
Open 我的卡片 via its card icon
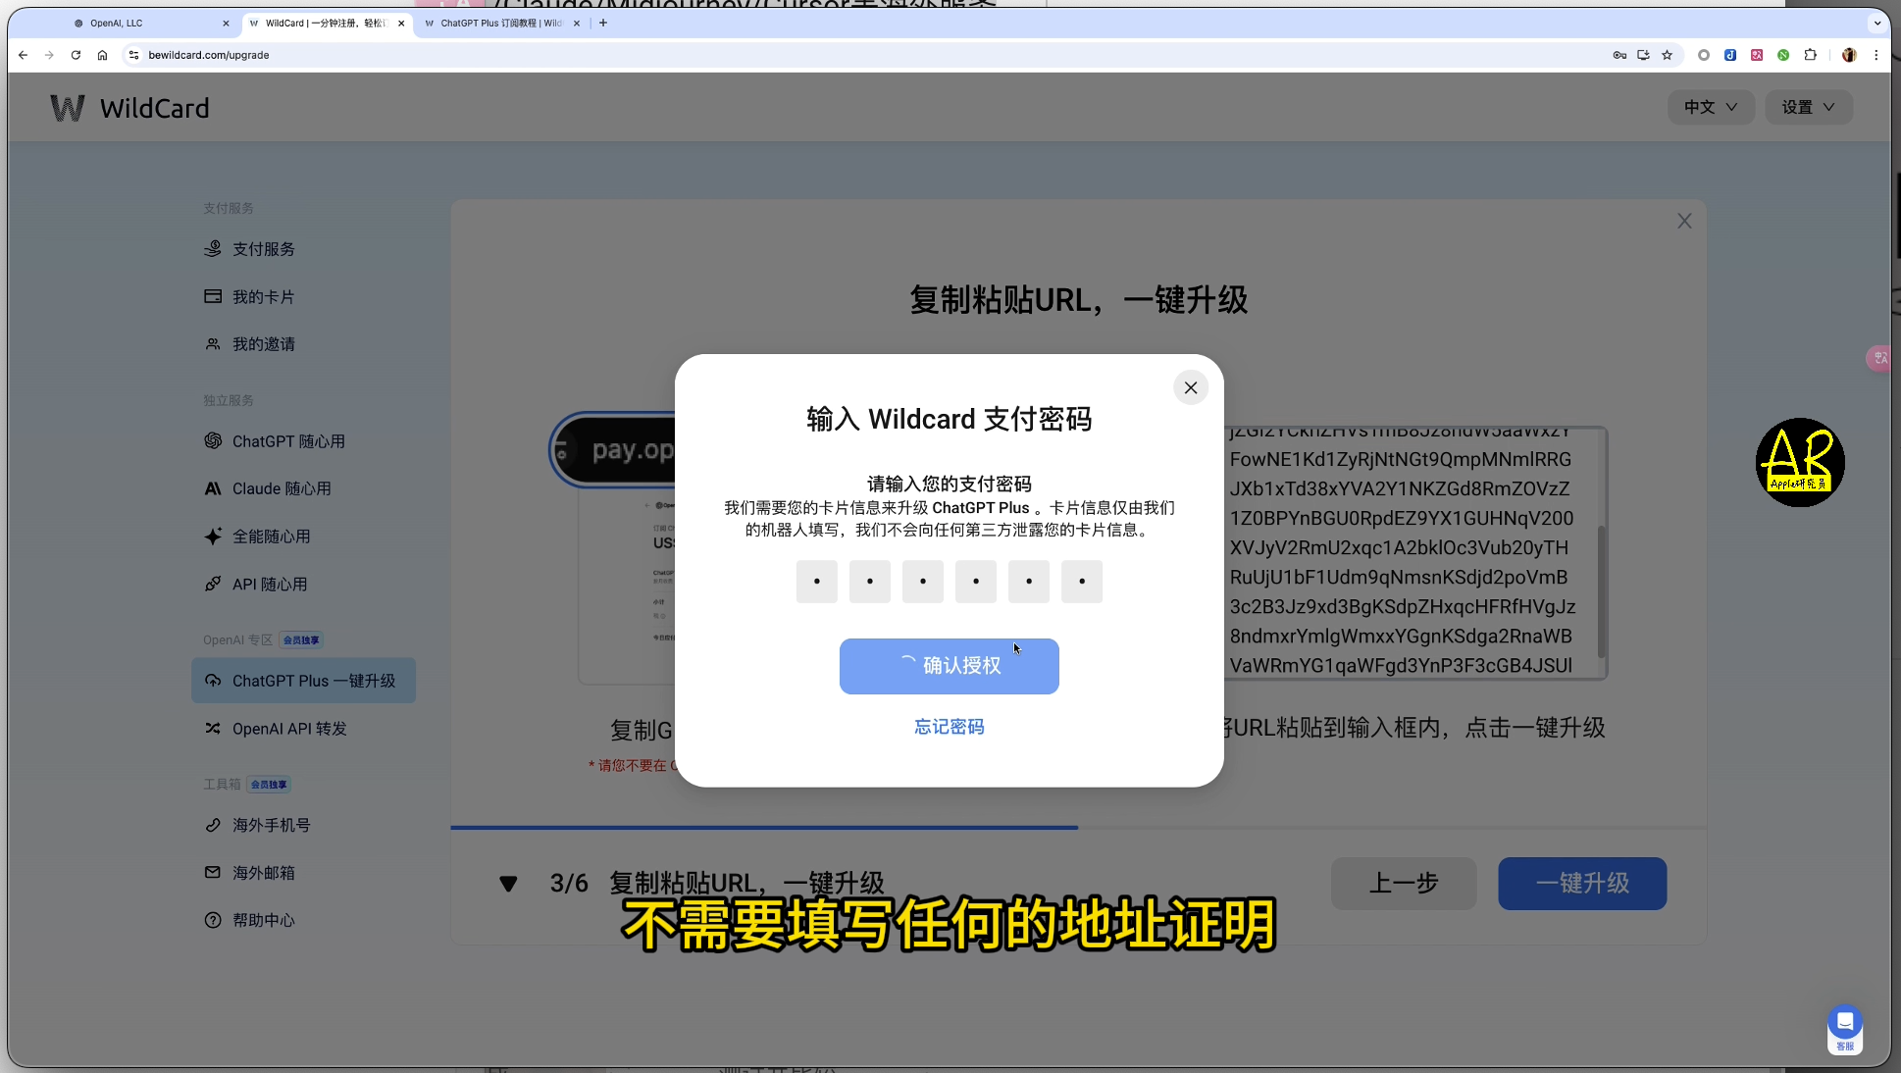212,296
